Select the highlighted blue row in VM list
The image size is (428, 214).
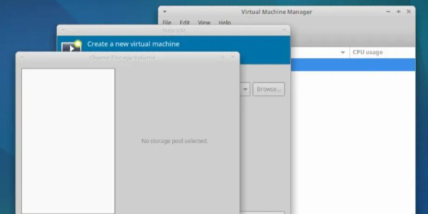coord(353,65)
